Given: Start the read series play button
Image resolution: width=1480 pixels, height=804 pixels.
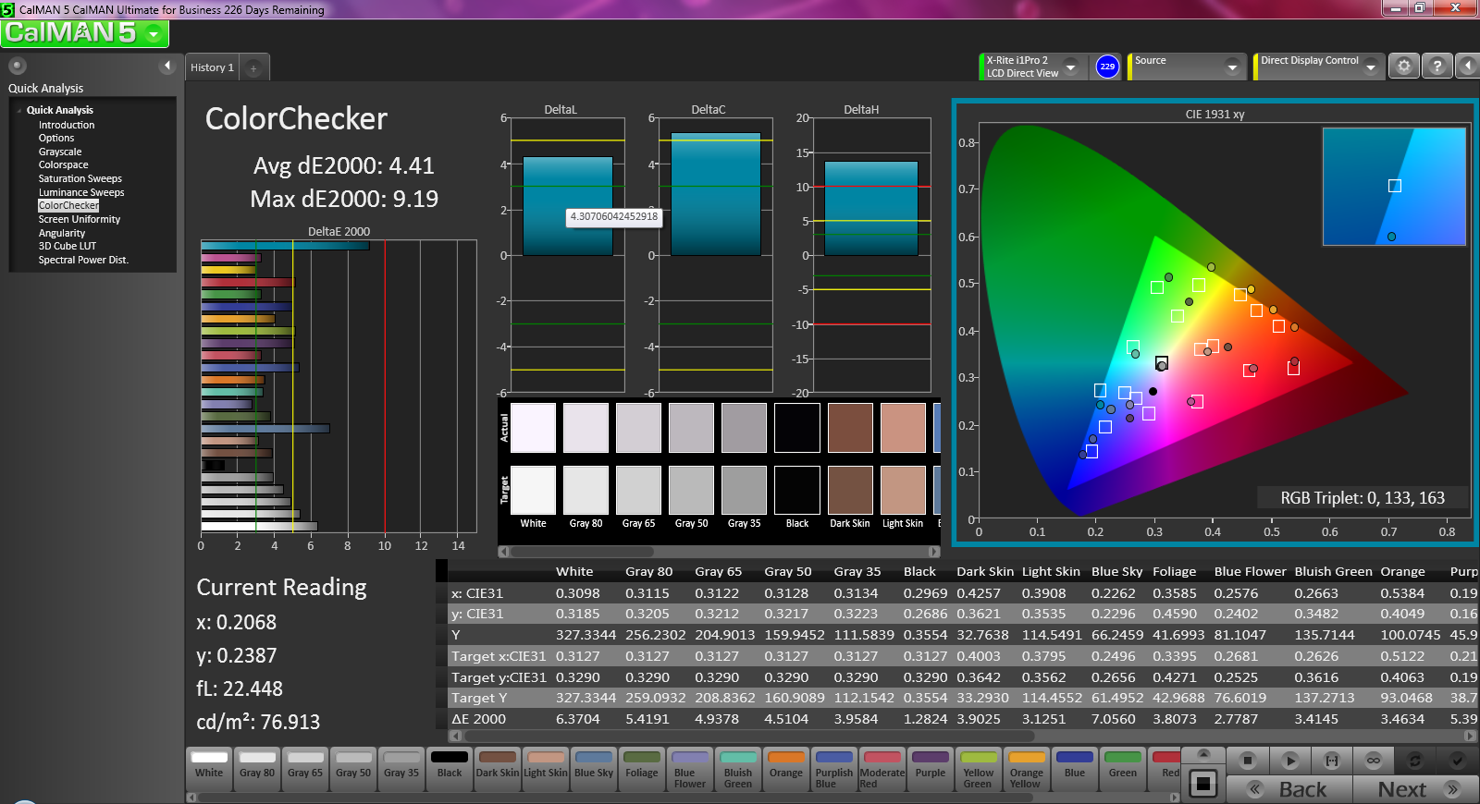Looking at the screenshot, I should (1290, 761).
